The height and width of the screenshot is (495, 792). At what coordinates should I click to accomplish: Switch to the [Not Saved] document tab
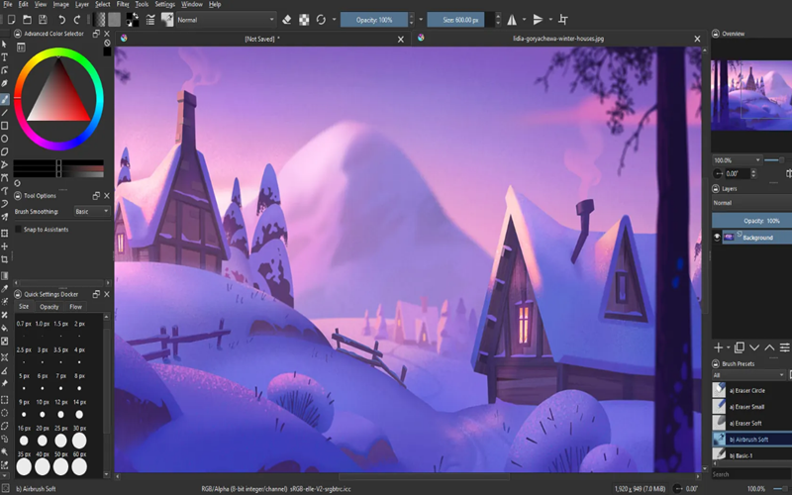click(262, 39)
